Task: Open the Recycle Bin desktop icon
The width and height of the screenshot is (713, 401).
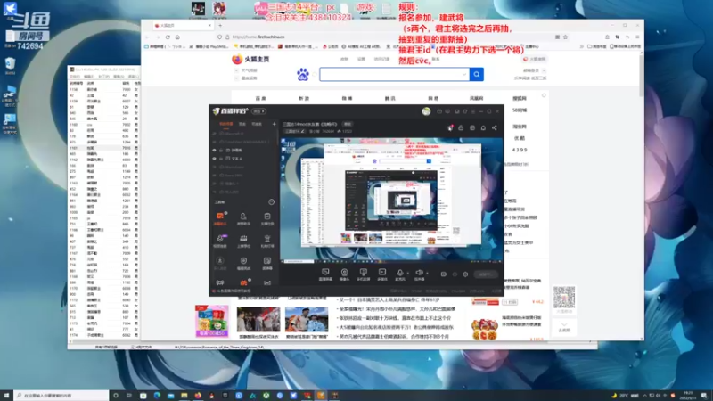Action: (10, 65)
